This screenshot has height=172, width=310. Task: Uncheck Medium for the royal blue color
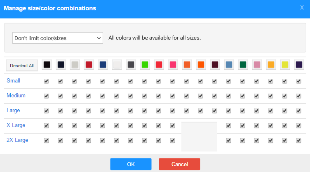point(102,96)
